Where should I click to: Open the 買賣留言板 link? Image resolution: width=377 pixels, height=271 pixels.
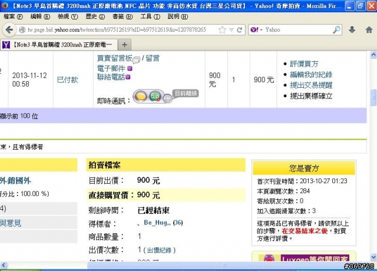[x=115, y=58]
